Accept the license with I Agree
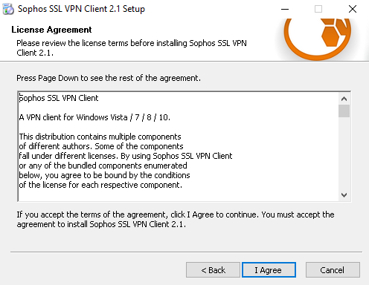The height and width of the screenshot is (285, 369). coord(269,270)
